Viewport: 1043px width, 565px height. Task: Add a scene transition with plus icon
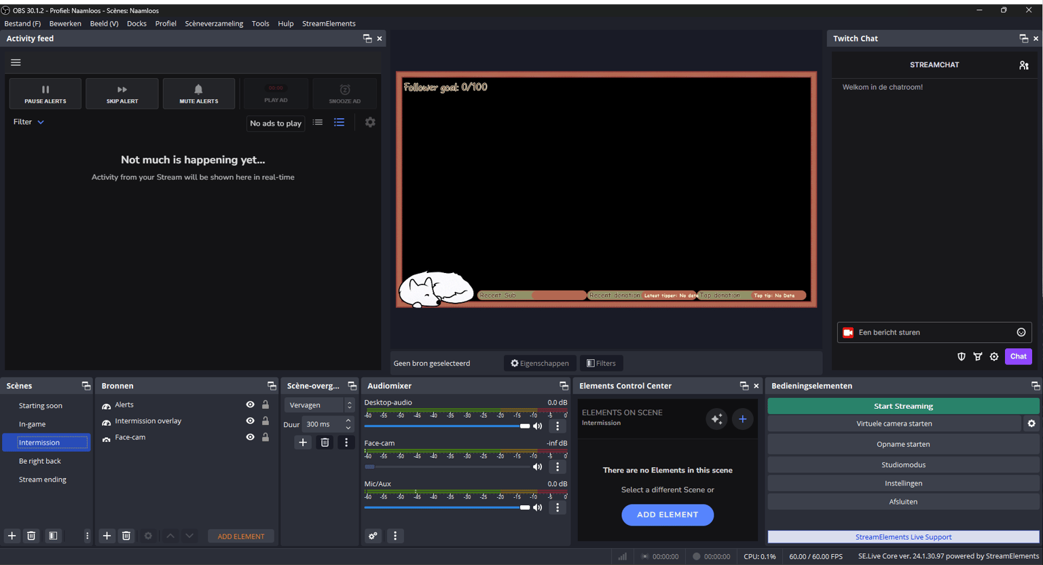[303, 443]
